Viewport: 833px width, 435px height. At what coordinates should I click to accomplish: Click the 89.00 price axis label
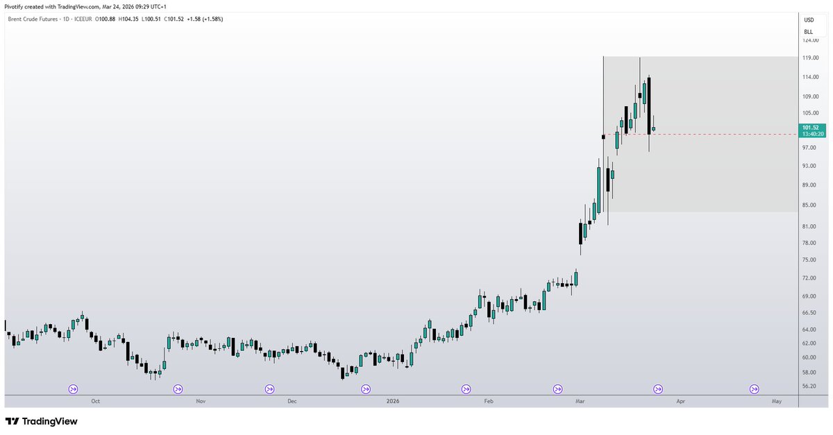(x=809, y=185)
